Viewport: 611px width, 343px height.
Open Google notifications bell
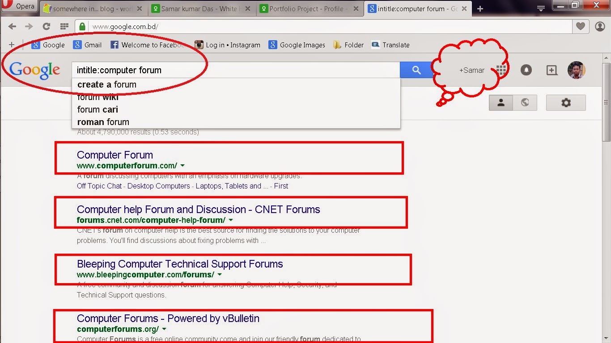(x=526, y=70)
